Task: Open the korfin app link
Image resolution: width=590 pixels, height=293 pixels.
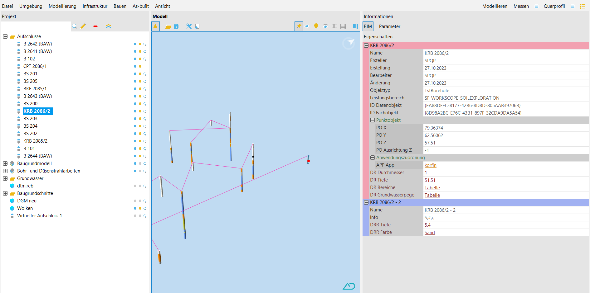Action: tap(430, 165)
